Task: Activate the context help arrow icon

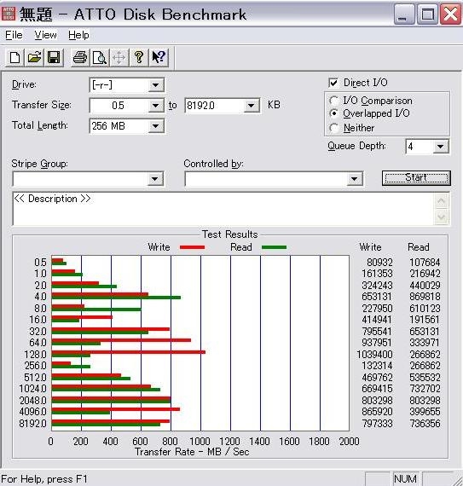Action: click(159, 58)
